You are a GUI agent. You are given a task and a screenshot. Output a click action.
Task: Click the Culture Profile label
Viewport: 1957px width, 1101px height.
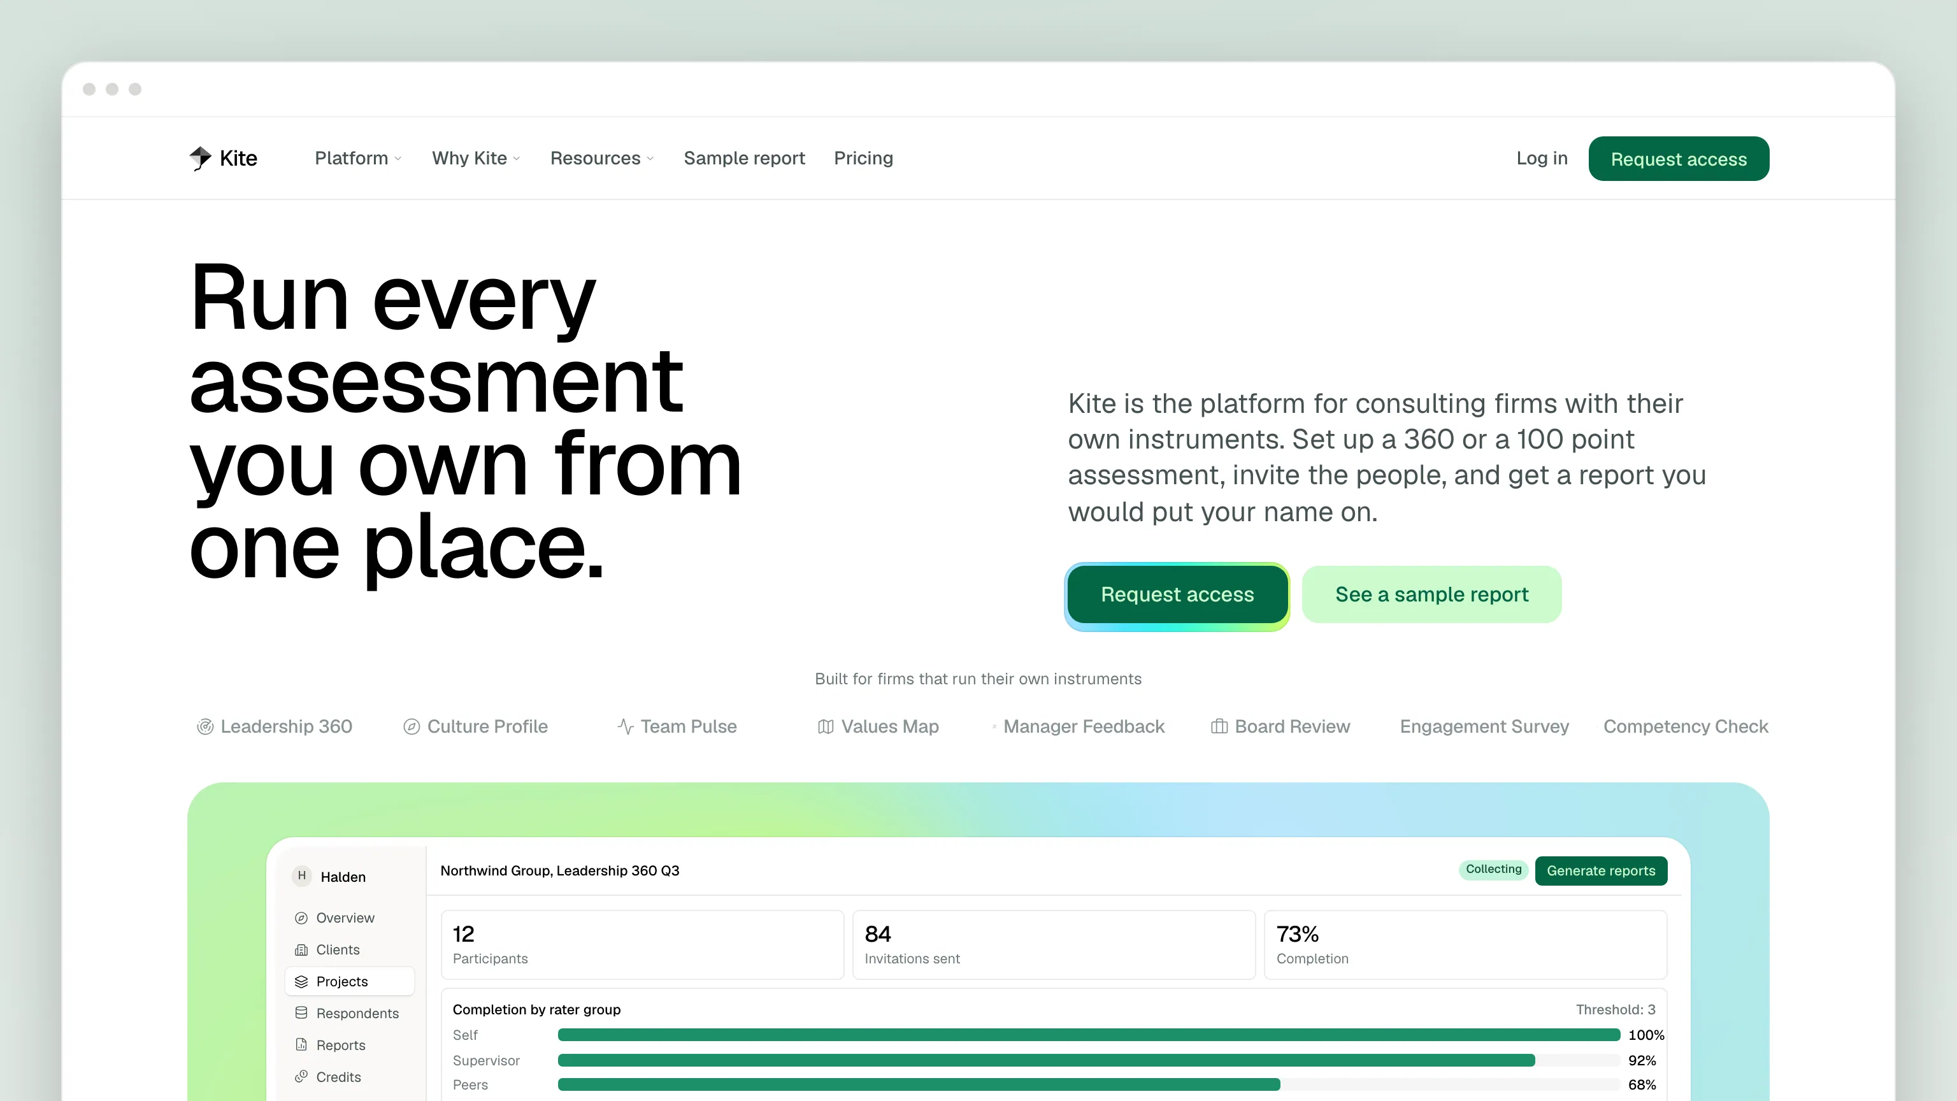point(488,726)
